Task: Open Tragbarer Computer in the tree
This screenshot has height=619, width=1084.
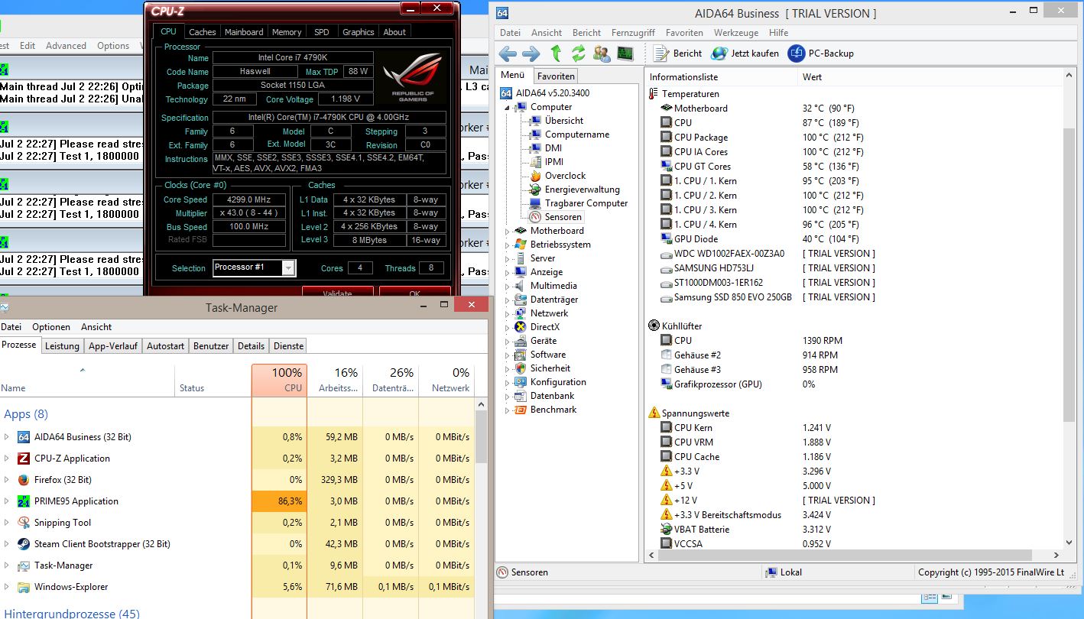Action: tap(586, 203)
